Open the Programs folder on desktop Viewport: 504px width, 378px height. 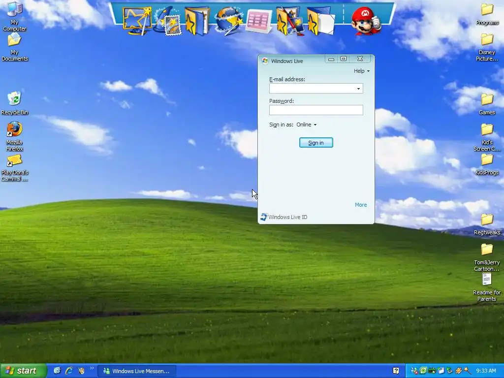tap(487, 14)
